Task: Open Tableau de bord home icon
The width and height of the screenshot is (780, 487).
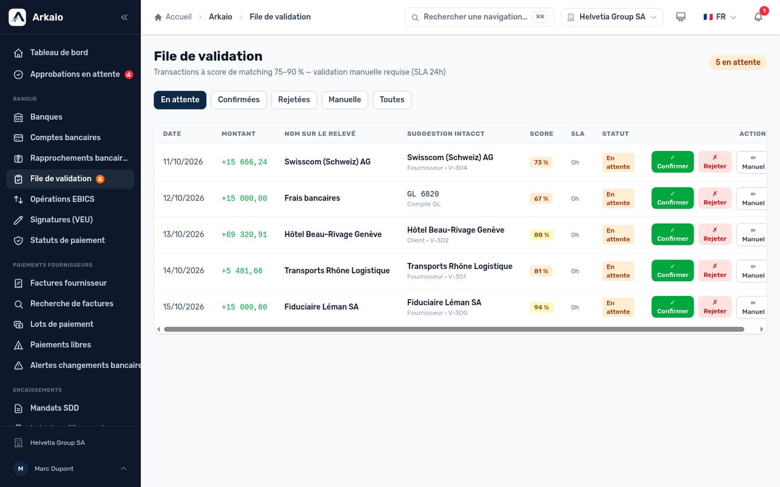Action: coord(18,53)
